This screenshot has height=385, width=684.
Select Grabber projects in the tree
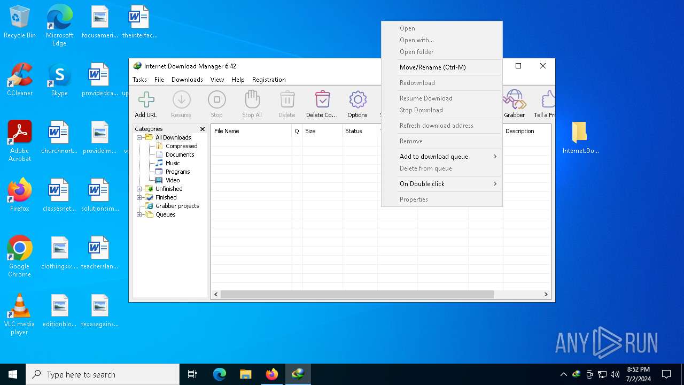point(177,206)
